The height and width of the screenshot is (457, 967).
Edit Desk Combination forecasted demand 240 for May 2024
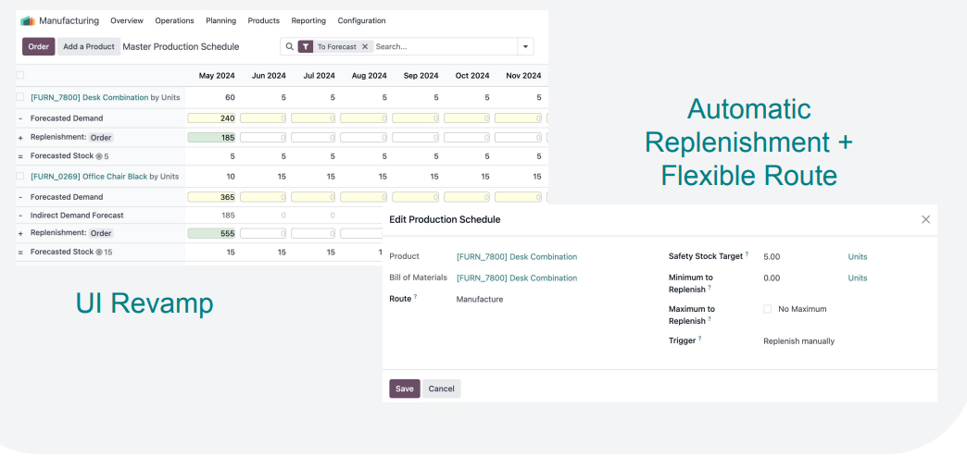(211, 118)
